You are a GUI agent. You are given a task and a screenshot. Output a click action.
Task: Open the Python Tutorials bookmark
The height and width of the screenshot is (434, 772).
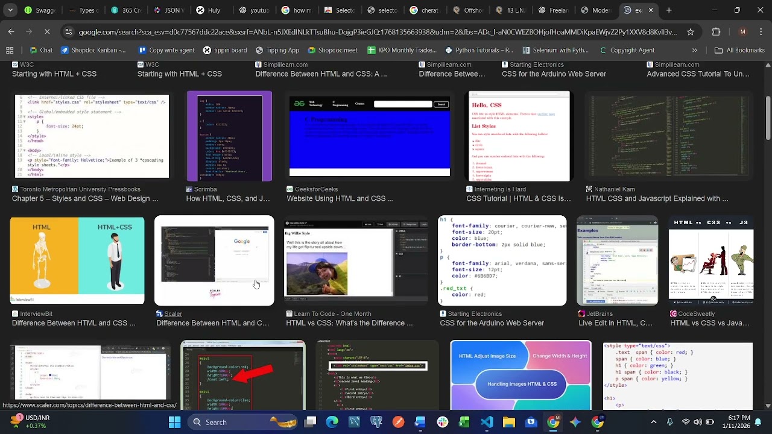tap(479, 51)
